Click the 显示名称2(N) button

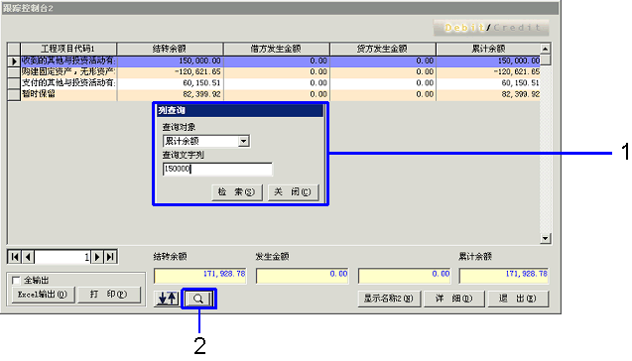click(x=389, y=299)
